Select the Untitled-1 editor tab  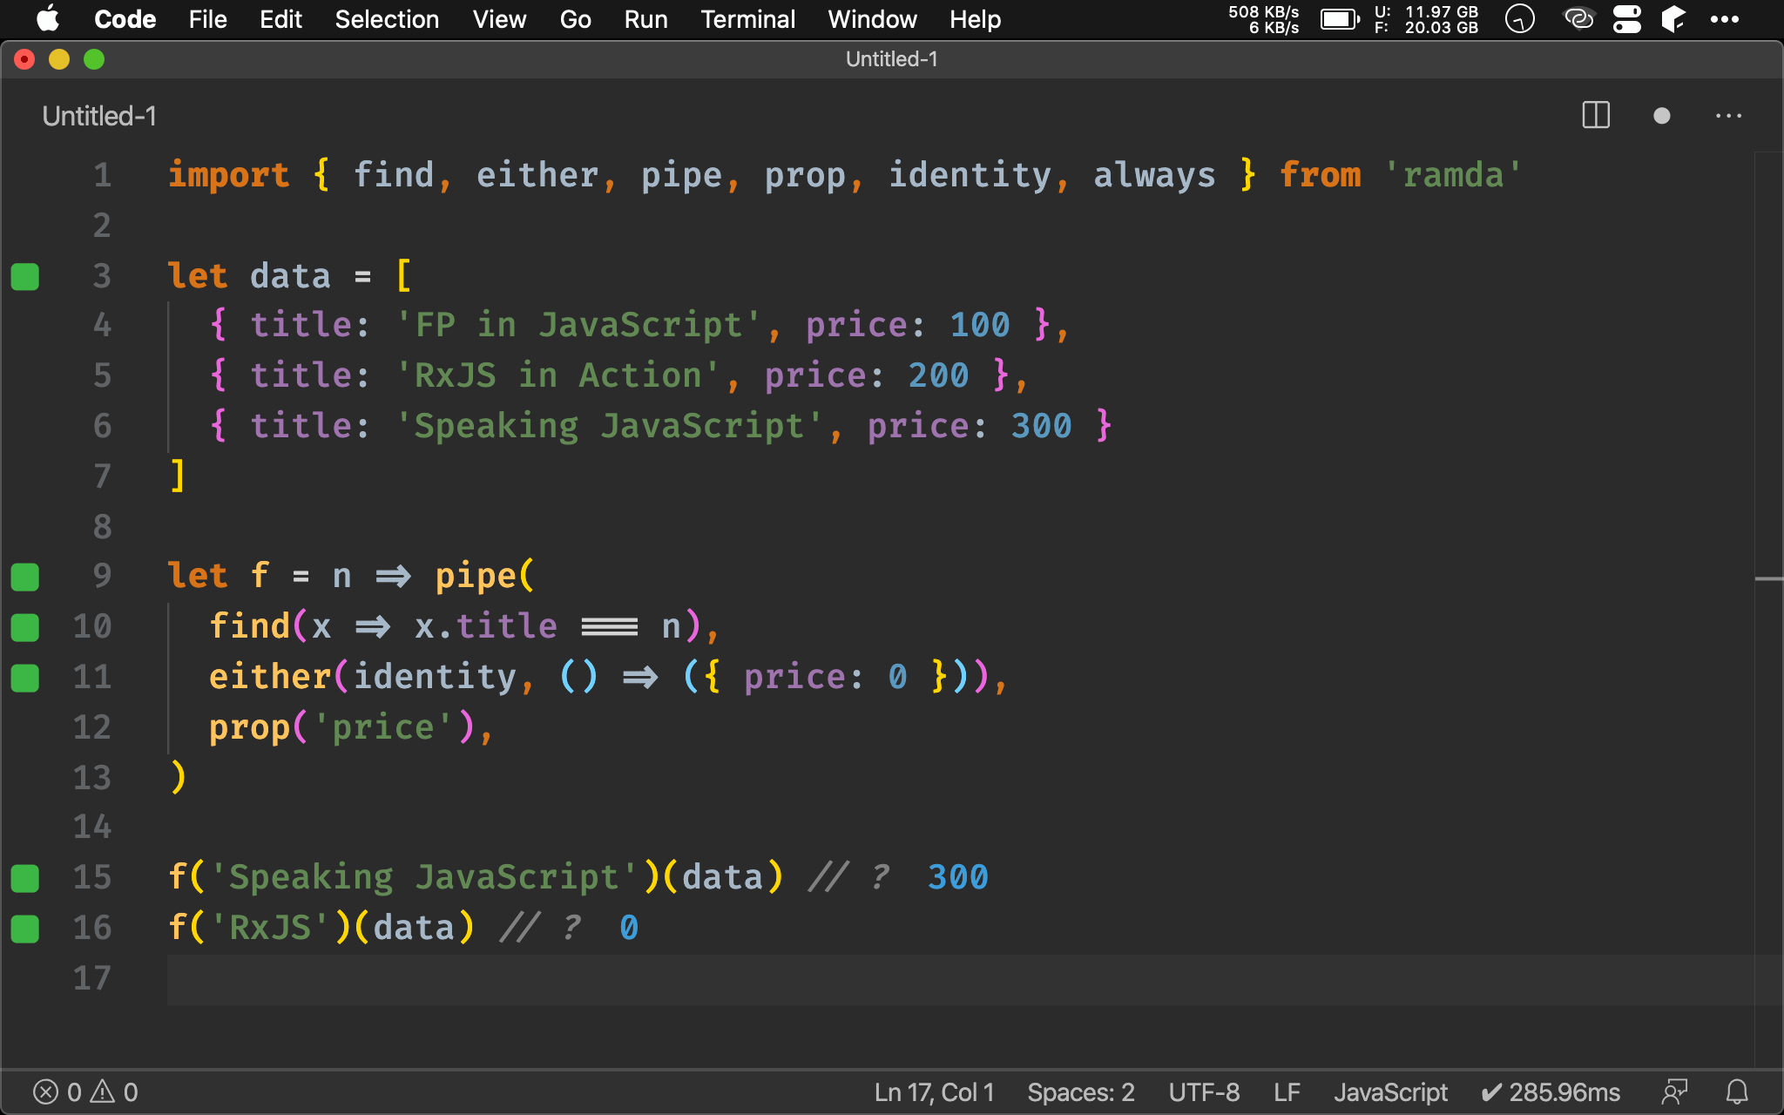click(x=99, y=116)
